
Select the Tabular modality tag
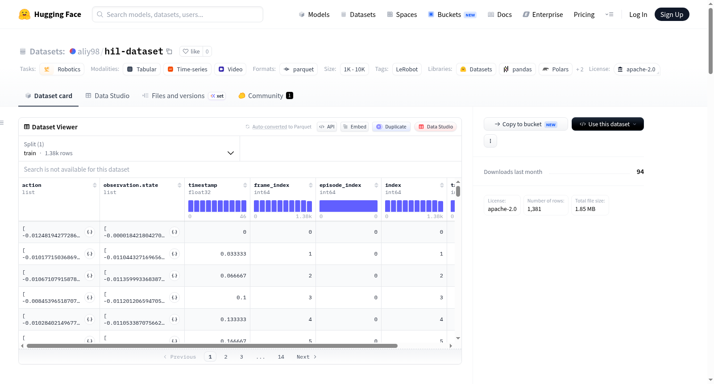[142, 69]
